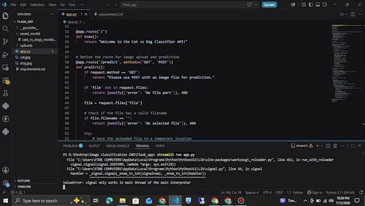
Task: Open the Selection menu
Action: click(37, 4)
